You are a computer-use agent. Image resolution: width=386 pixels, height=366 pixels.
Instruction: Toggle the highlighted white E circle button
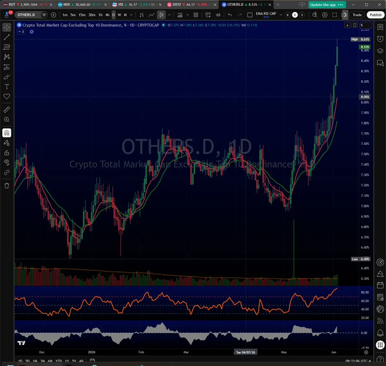[295, 15]
